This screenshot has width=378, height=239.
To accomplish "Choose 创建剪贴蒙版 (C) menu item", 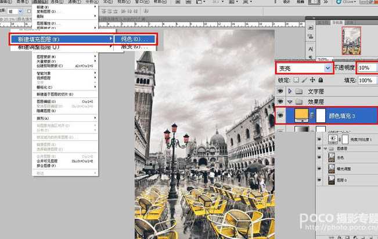I will coord(66,66).
